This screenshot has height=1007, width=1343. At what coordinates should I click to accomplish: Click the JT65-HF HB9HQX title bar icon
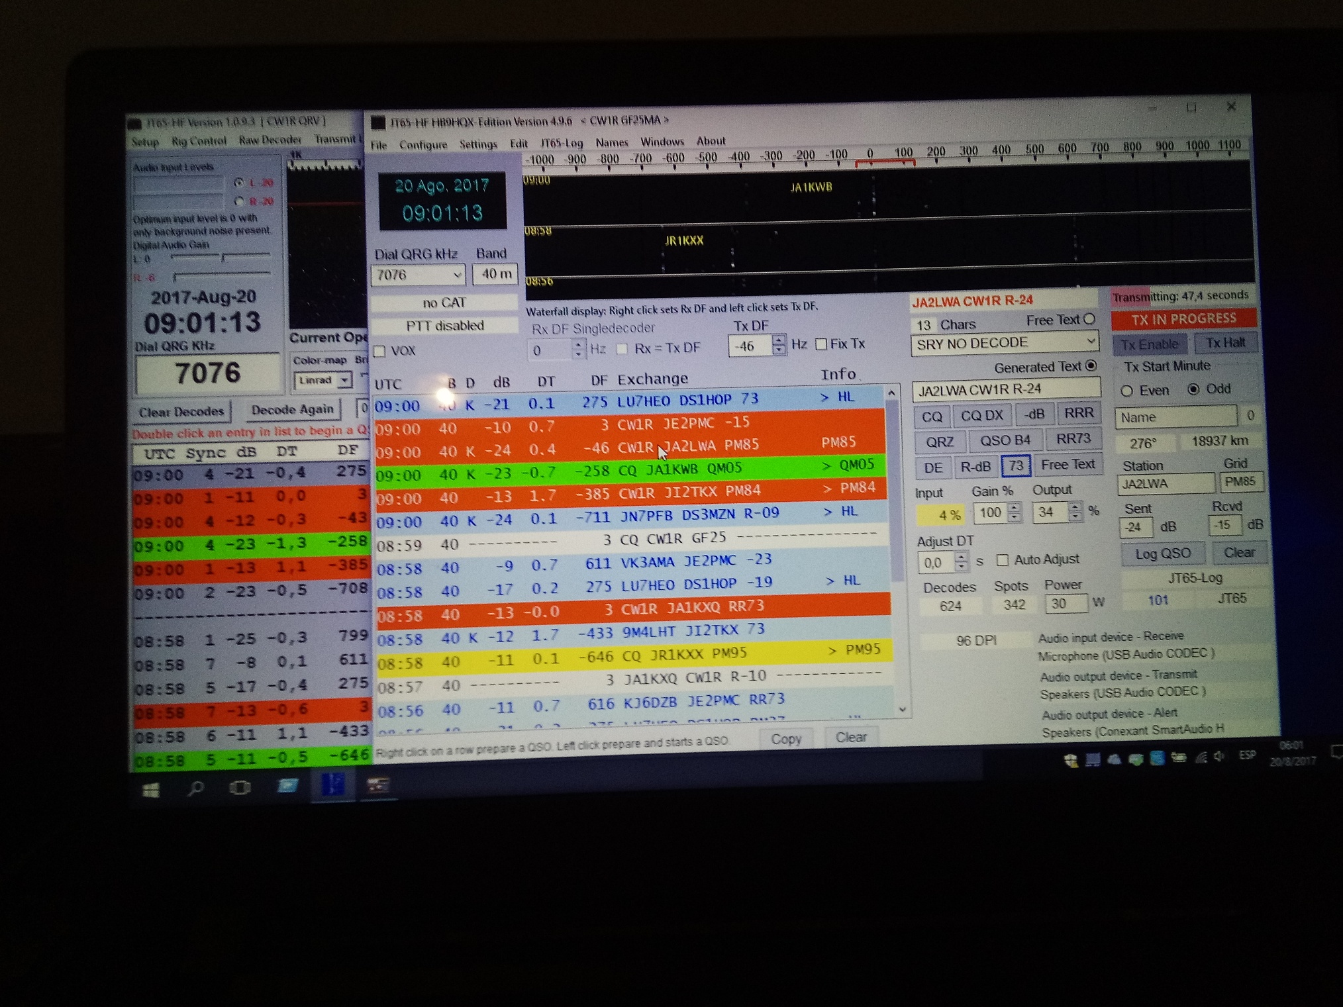click(378, 122)
